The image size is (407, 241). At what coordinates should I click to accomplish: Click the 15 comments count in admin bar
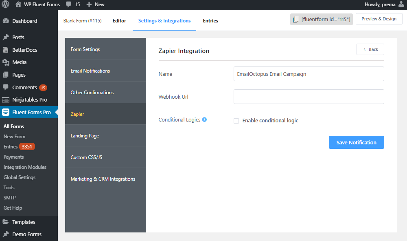77,4
